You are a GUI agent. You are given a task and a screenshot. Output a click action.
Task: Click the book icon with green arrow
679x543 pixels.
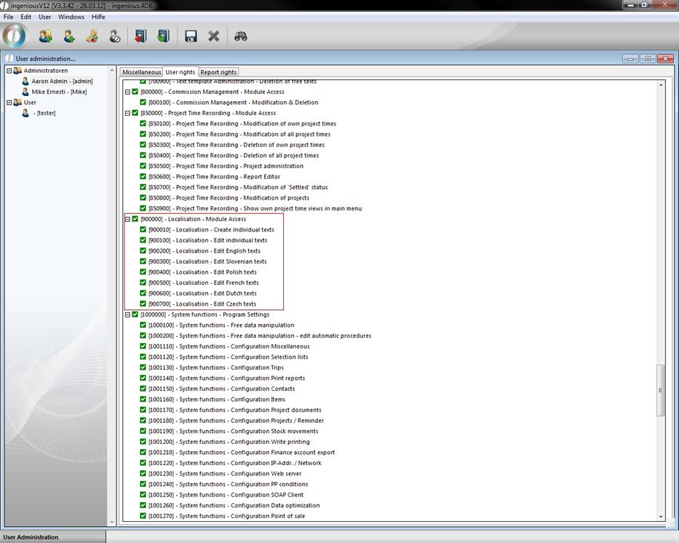(163, 36)
